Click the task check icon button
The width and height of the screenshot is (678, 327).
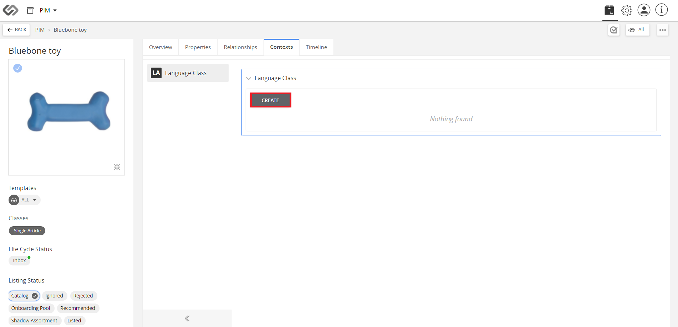click(x=614, y=30)
